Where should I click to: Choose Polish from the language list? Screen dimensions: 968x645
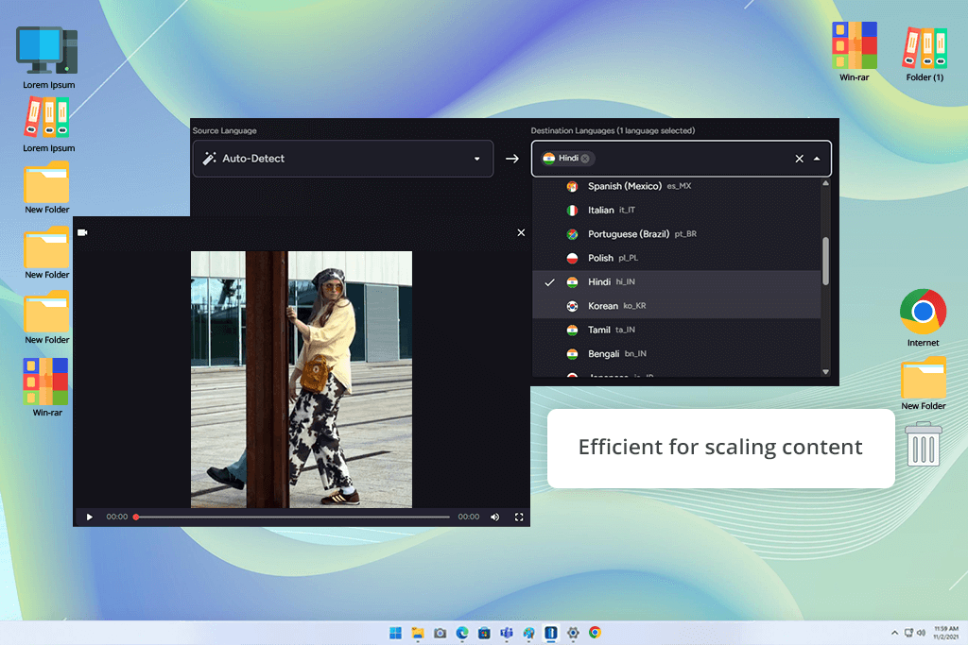point(600,258)
